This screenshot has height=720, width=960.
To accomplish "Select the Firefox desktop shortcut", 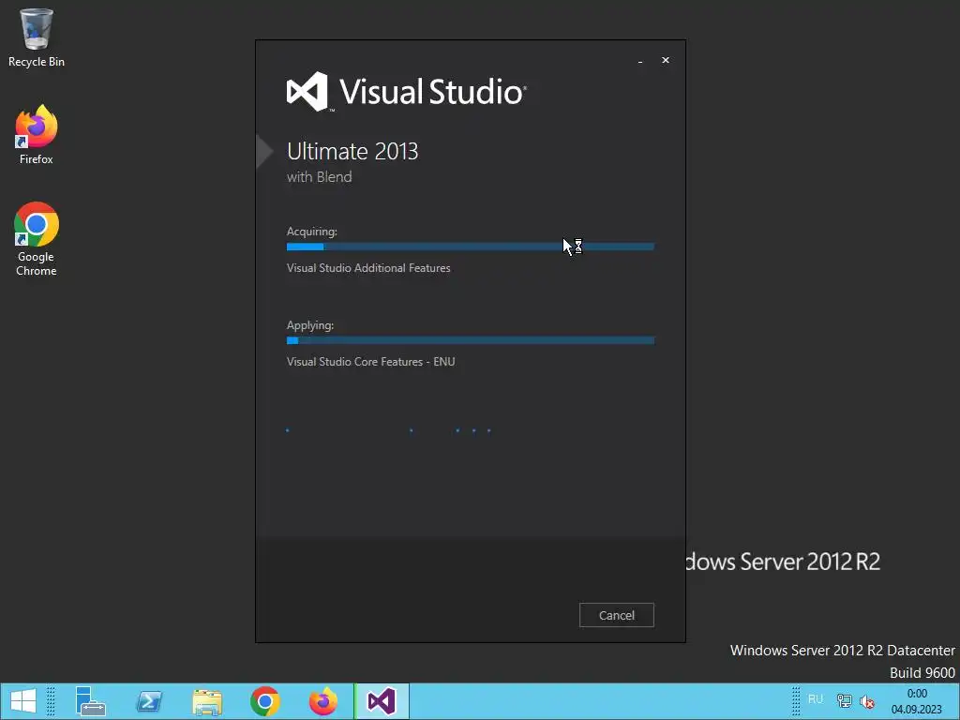I will tap(37, 135).
